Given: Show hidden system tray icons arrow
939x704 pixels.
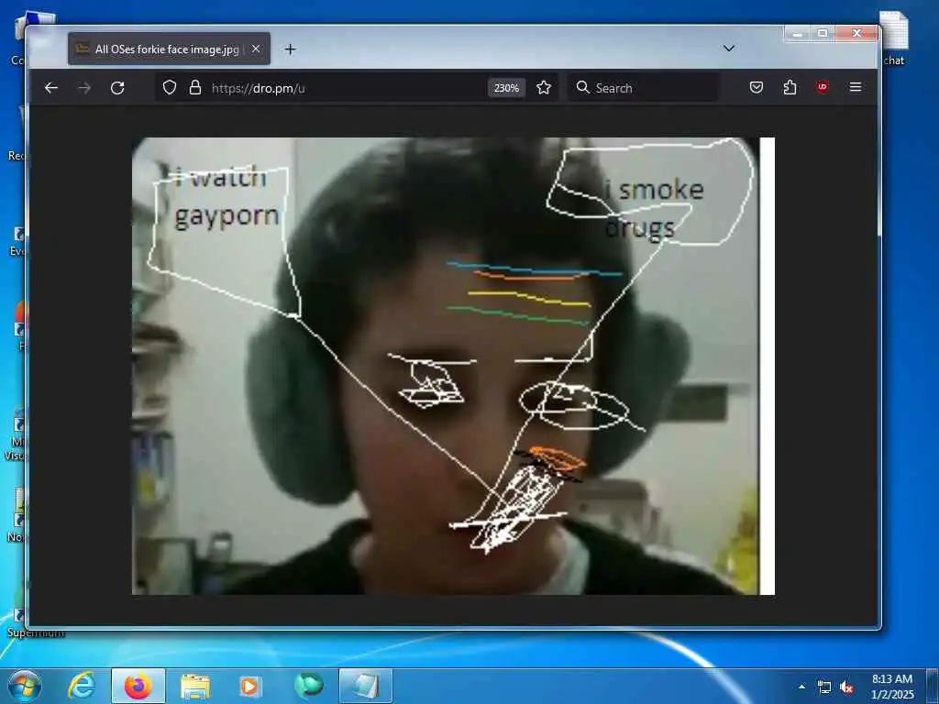Looking at the screenshot, I should pos(801,687).
